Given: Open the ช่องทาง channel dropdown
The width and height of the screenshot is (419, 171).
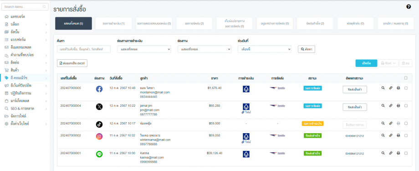Looking at the screenshot, I should coord(204,49).
